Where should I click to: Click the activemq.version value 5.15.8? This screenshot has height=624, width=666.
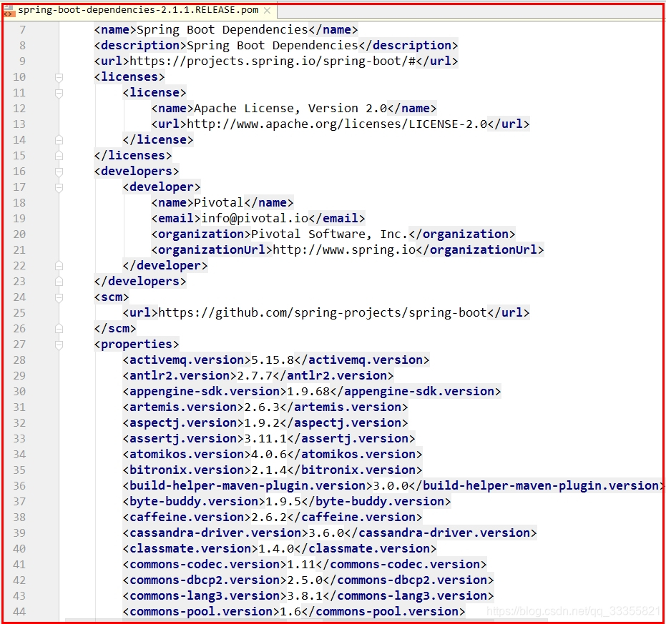(273, 360)
